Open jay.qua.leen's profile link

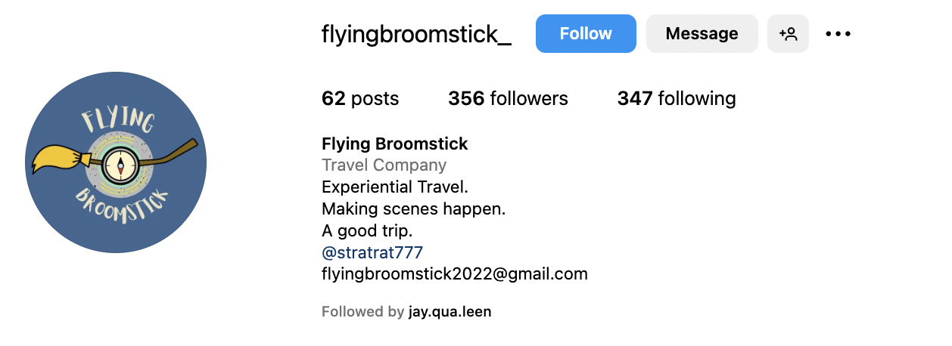(x=450, y=311)
